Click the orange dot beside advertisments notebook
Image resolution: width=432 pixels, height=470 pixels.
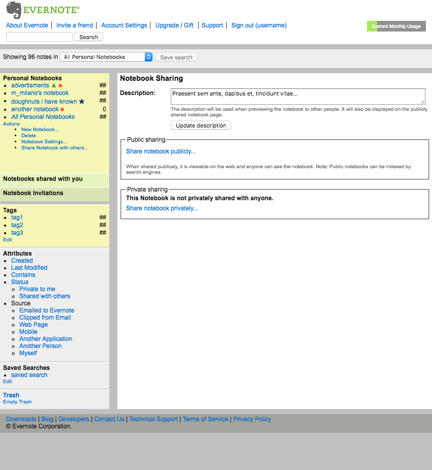[x=60, y=86]
